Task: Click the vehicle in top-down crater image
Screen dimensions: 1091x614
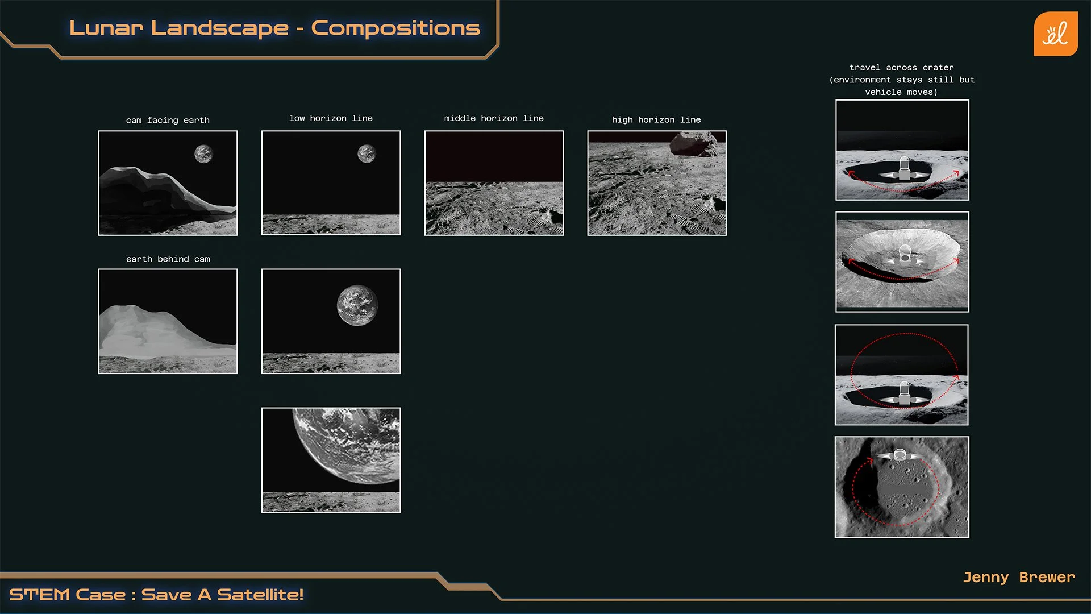Action: [900, 455]
